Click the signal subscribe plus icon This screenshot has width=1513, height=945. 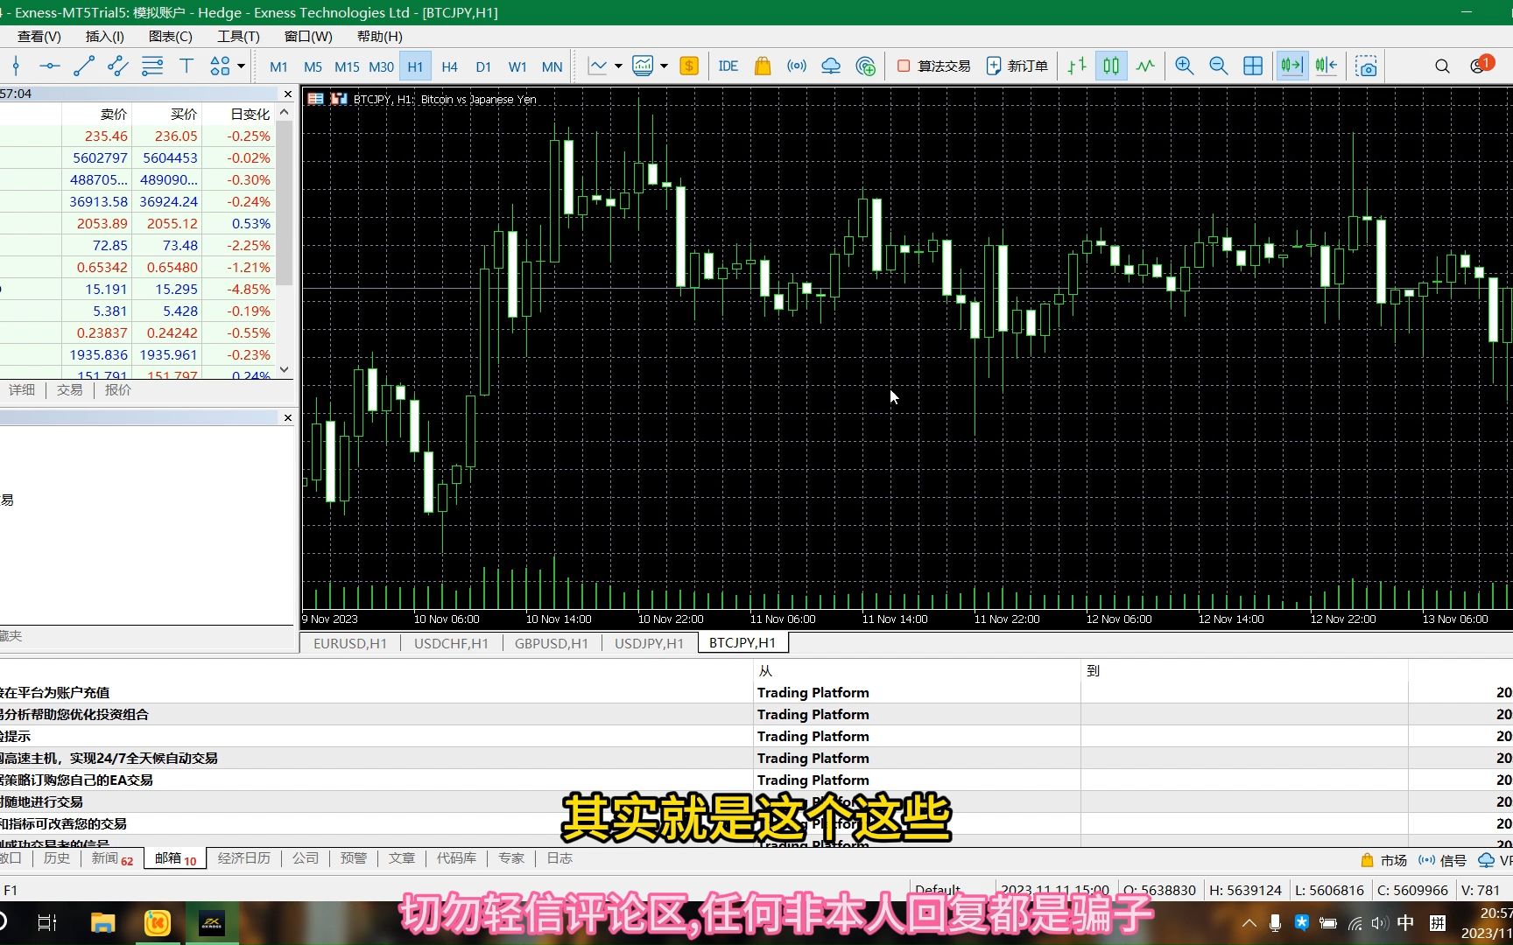[x=865, y=66]
